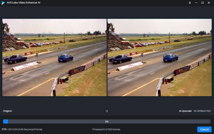Close the AVCLabs Video Enhancer window

pyautogui.click(x=209, y=3)
